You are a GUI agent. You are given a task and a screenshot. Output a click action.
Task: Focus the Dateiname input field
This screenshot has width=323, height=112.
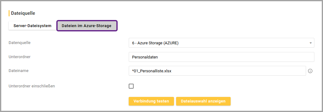[217, 71]
